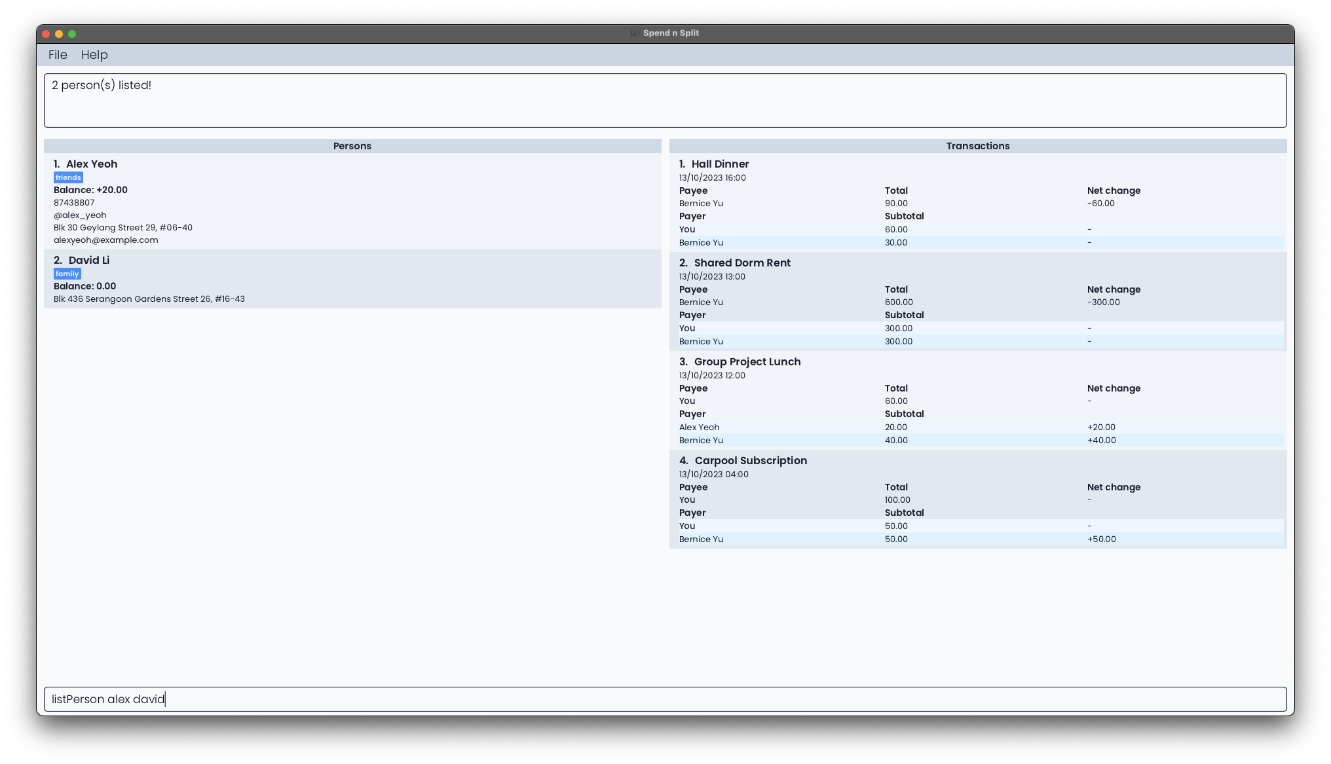Click the date 13/10/2023 12:00
This screenshot has height=764, width=1331.
712,376
